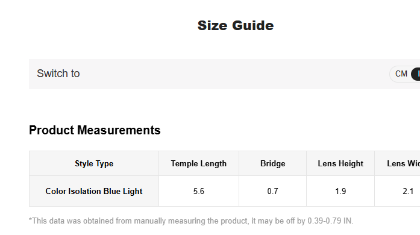Select the Temple Length column header
Image resolution: width=420 pixels, height=235 pixels.
pyautogui.click(x=199, y=163)
